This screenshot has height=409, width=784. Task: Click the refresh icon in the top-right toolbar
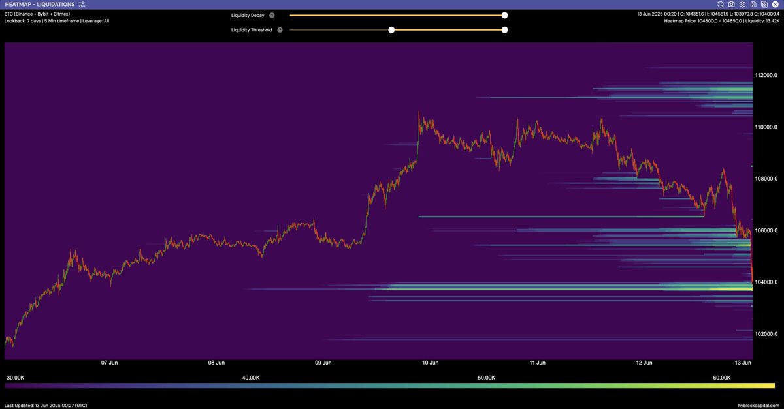[x=720, y=4]
